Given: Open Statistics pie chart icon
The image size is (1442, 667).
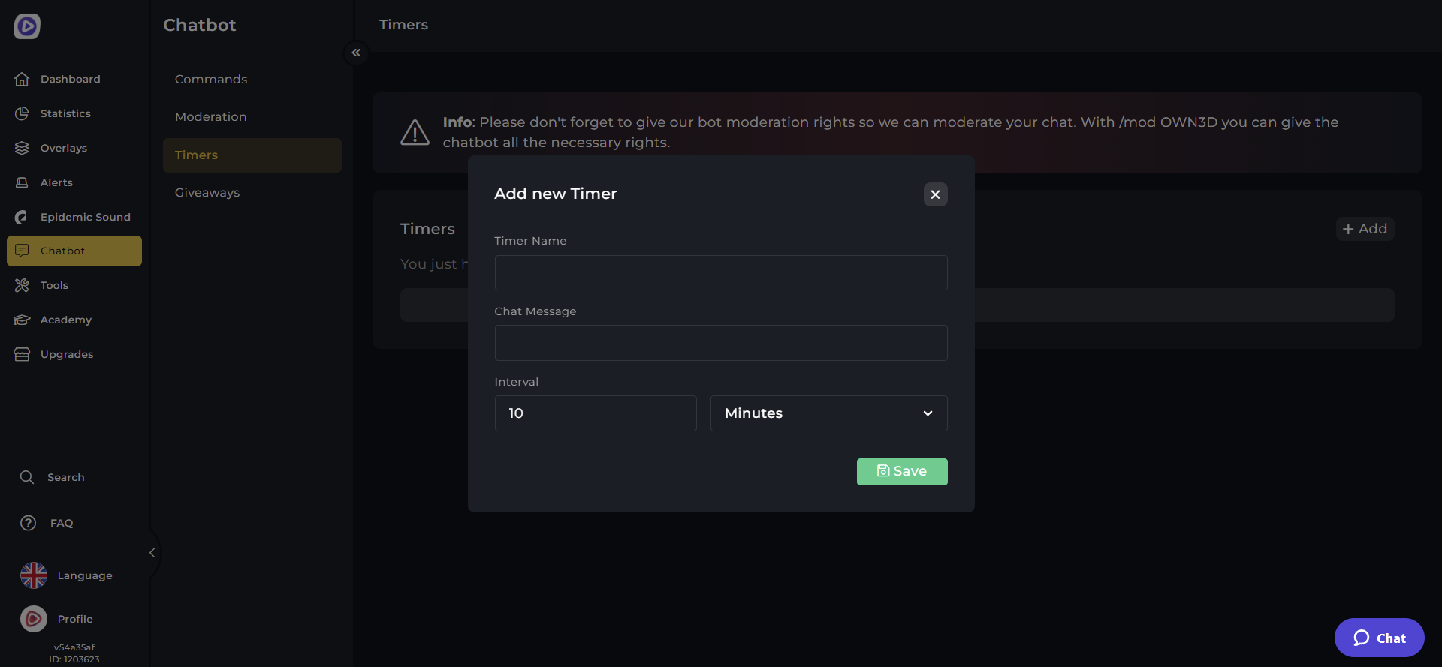Looking at the screenshot, I should [22, 113].
